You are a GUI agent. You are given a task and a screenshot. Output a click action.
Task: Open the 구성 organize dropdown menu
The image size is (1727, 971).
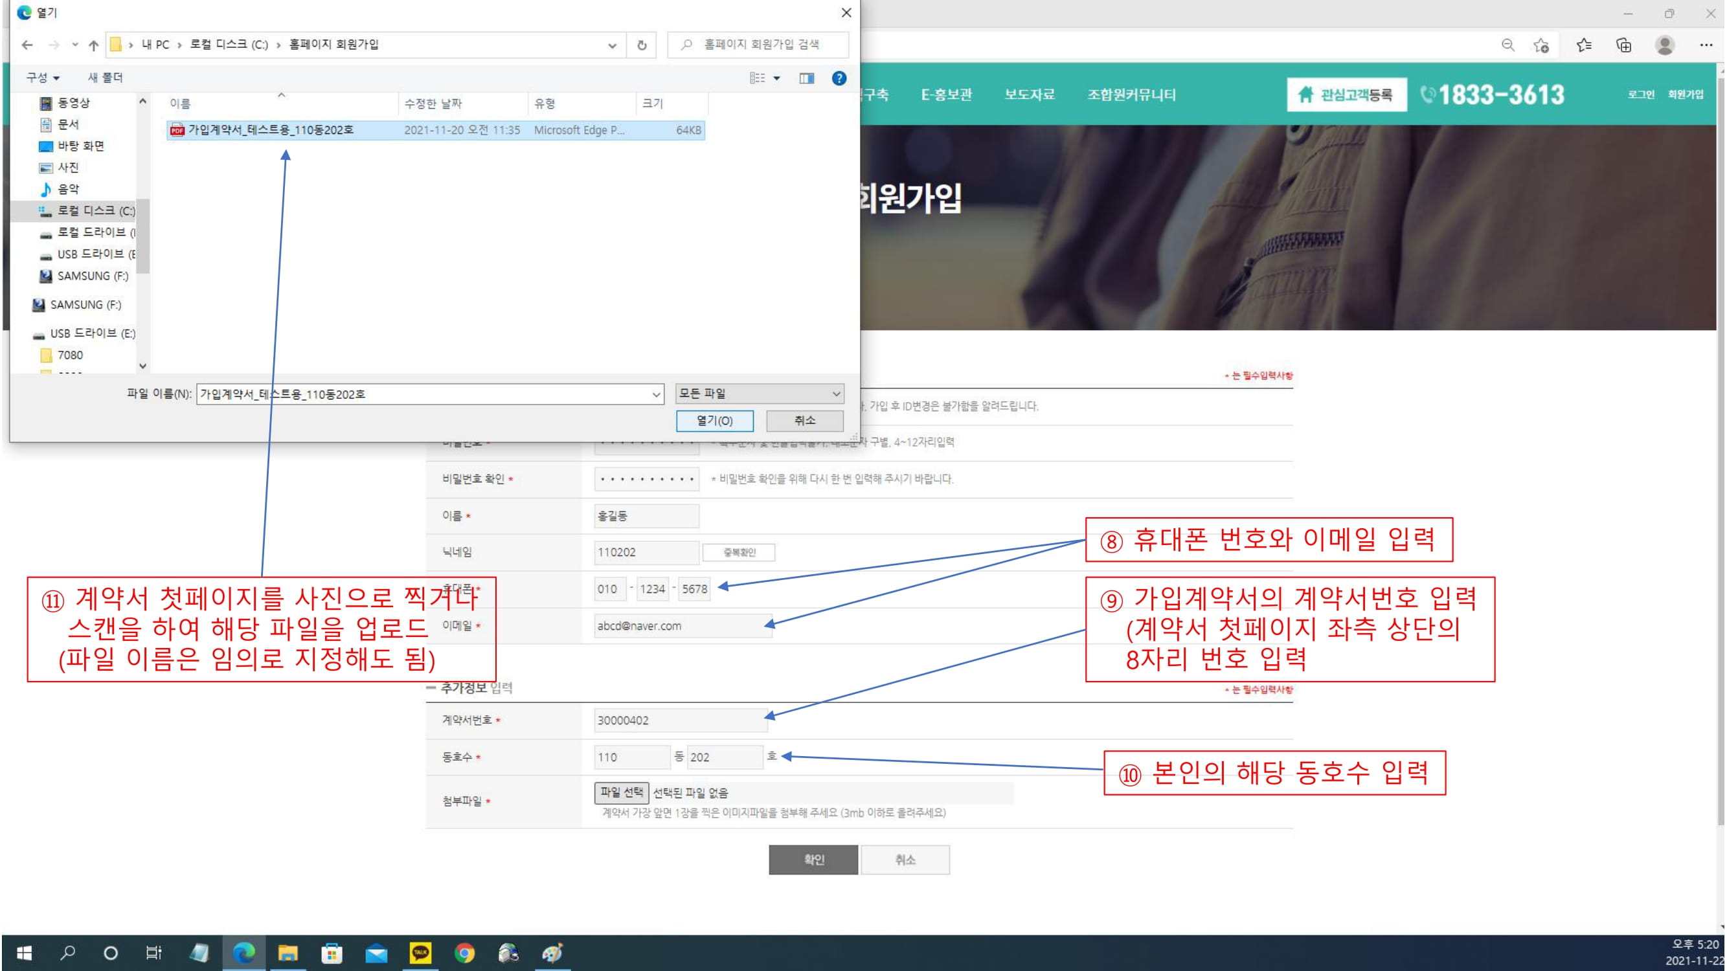click(x=43, y=78)
